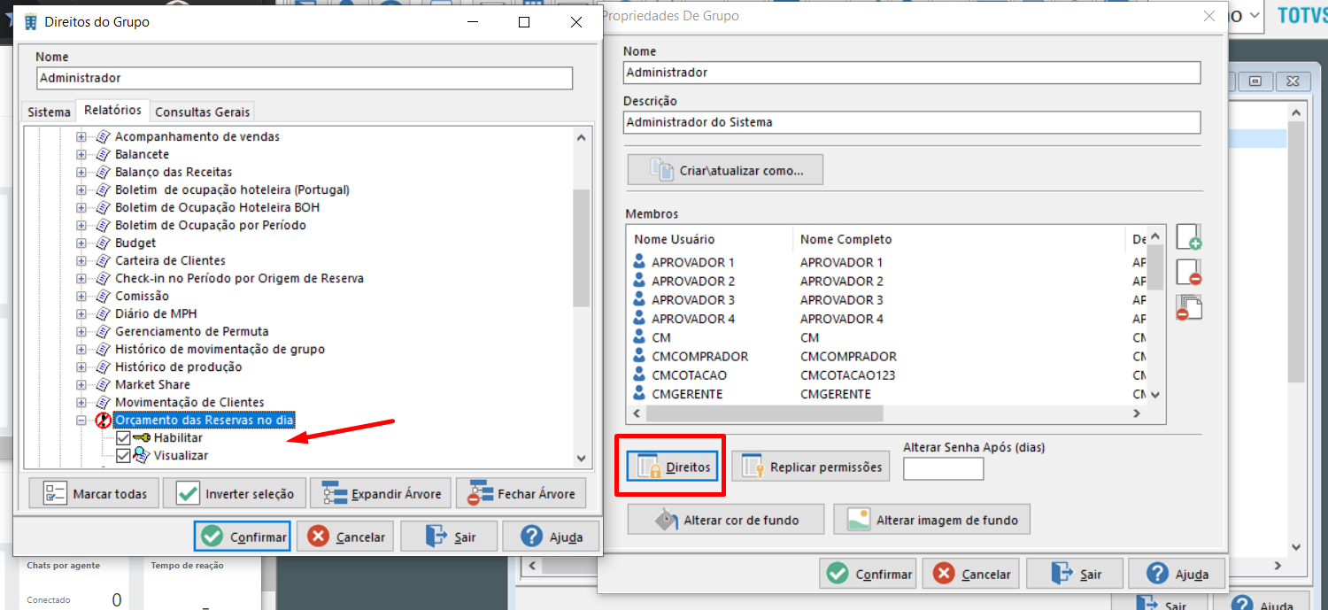
Task: Click the Criar\atualizar como... button
Action: point(725,170)
